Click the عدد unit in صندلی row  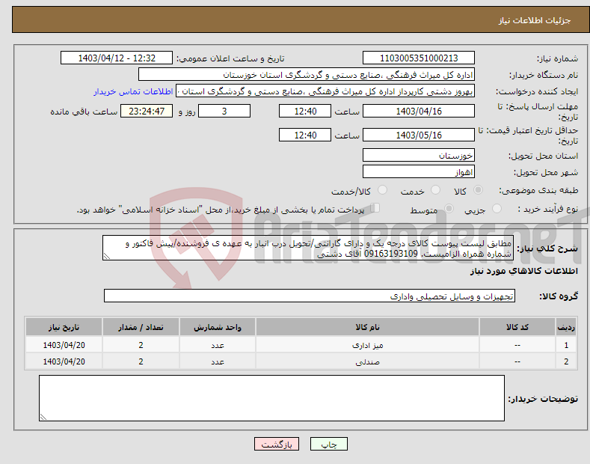(x=218, y=361)
